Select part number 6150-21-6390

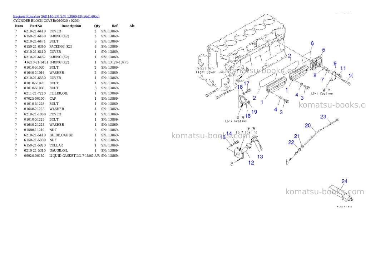click(x=35, y=46)
